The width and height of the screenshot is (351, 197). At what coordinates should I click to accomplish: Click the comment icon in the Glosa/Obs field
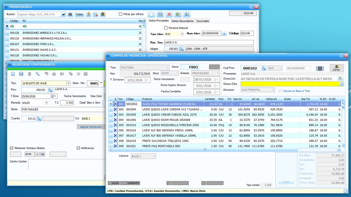click(341, 84)
